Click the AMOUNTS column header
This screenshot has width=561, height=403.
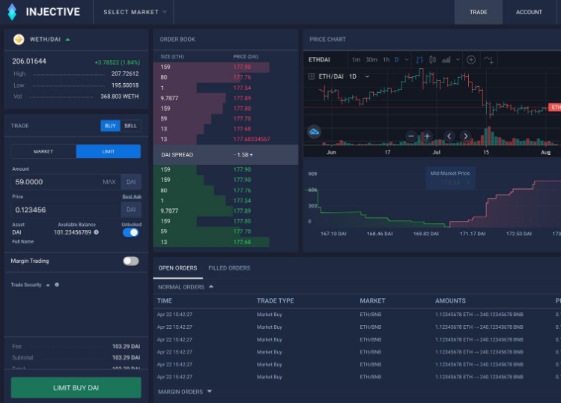tap(450, 301)
